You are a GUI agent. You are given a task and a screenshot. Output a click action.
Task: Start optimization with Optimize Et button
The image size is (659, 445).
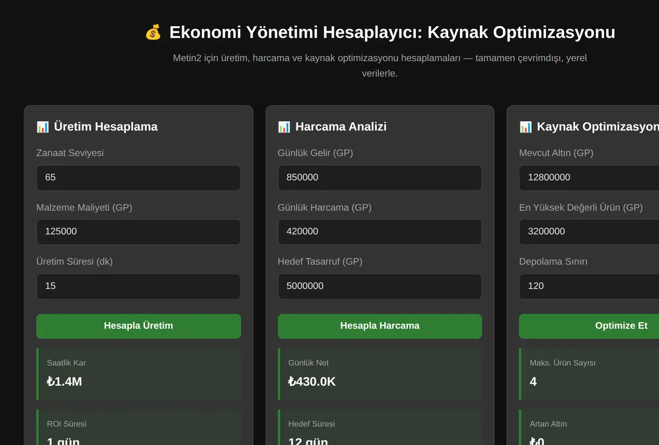[589, 326]
